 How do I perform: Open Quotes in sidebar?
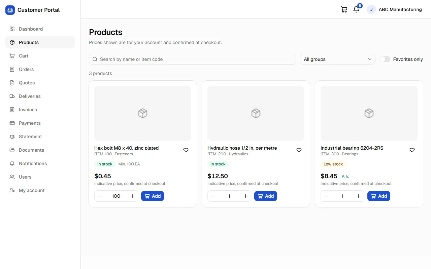pyautogui.click(x=40, y=83)
